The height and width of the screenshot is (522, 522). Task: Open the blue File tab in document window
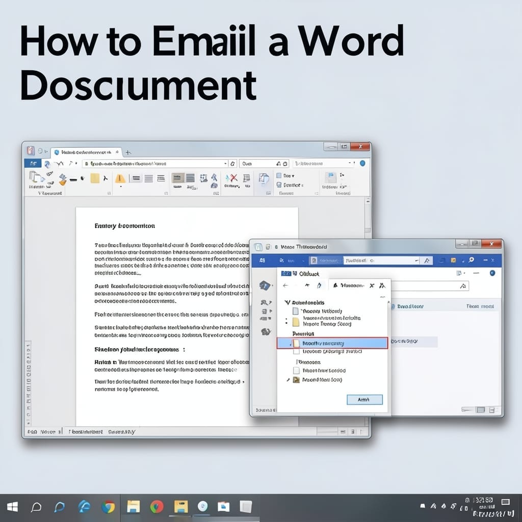tap(33, 164)
